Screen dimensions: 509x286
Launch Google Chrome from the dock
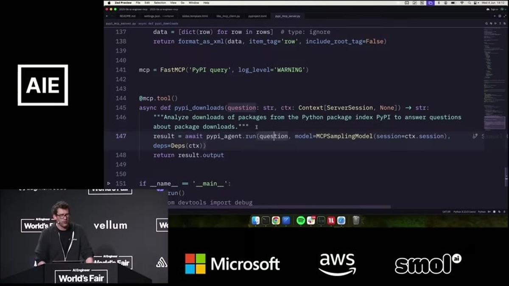click(276, 220)
